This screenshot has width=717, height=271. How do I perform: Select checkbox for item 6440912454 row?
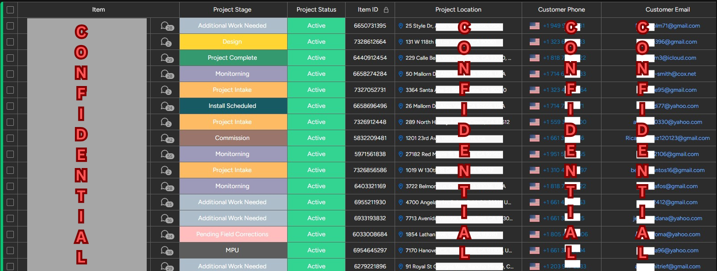pyautogui.click(x=10, y=58)
